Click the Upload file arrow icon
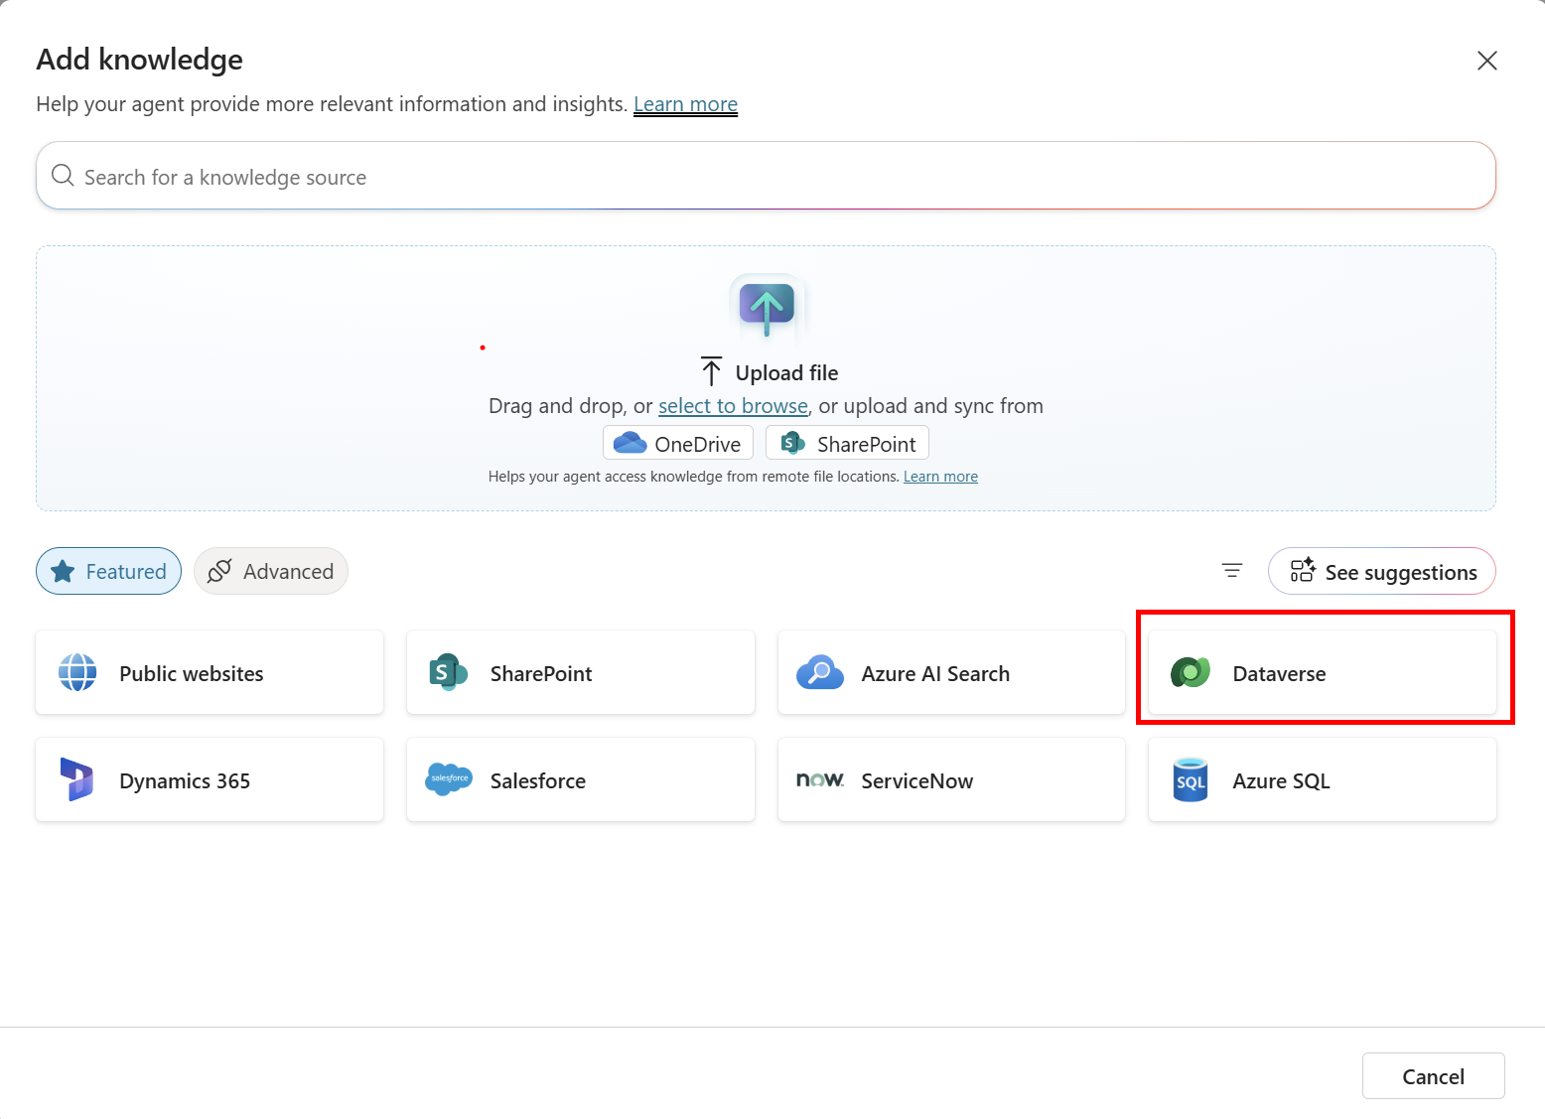 click(766, 308)
